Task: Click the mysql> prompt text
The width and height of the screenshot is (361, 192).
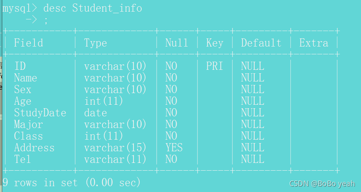Action: [x=19, y=9]
